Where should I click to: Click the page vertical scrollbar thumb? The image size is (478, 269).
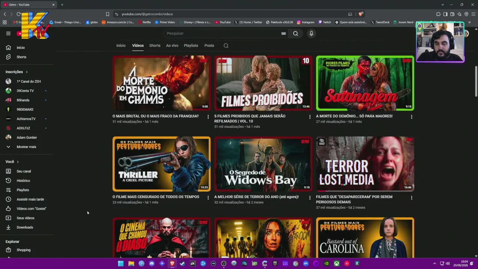pyautogui.click(x=476, y=81)
